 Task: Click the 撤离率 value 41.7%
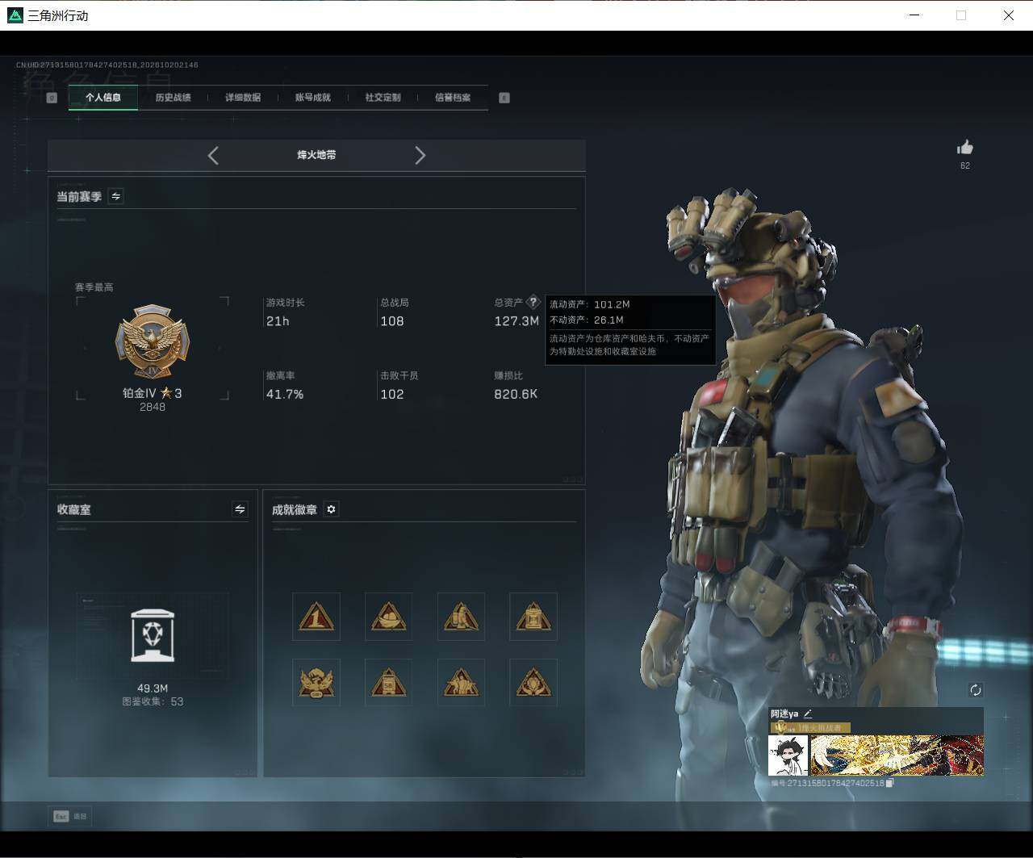pos(285,394)
